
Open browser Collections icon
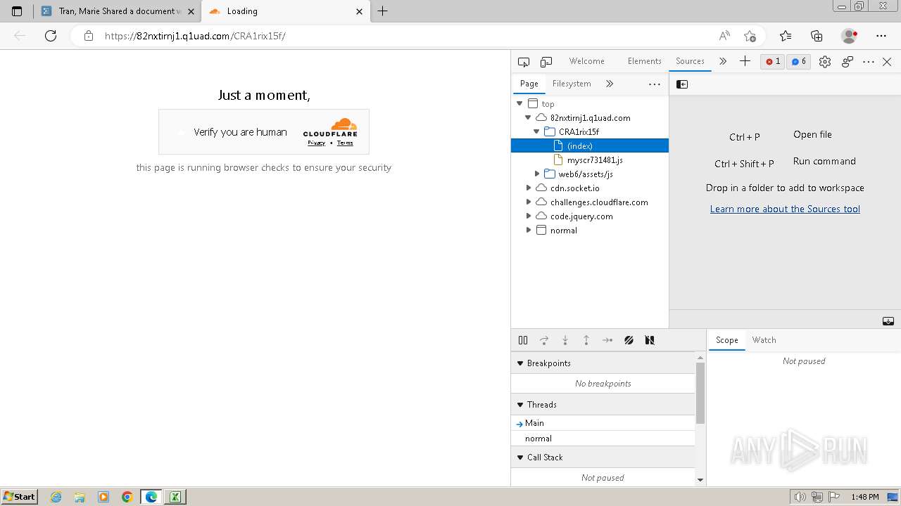click(817, 36)
